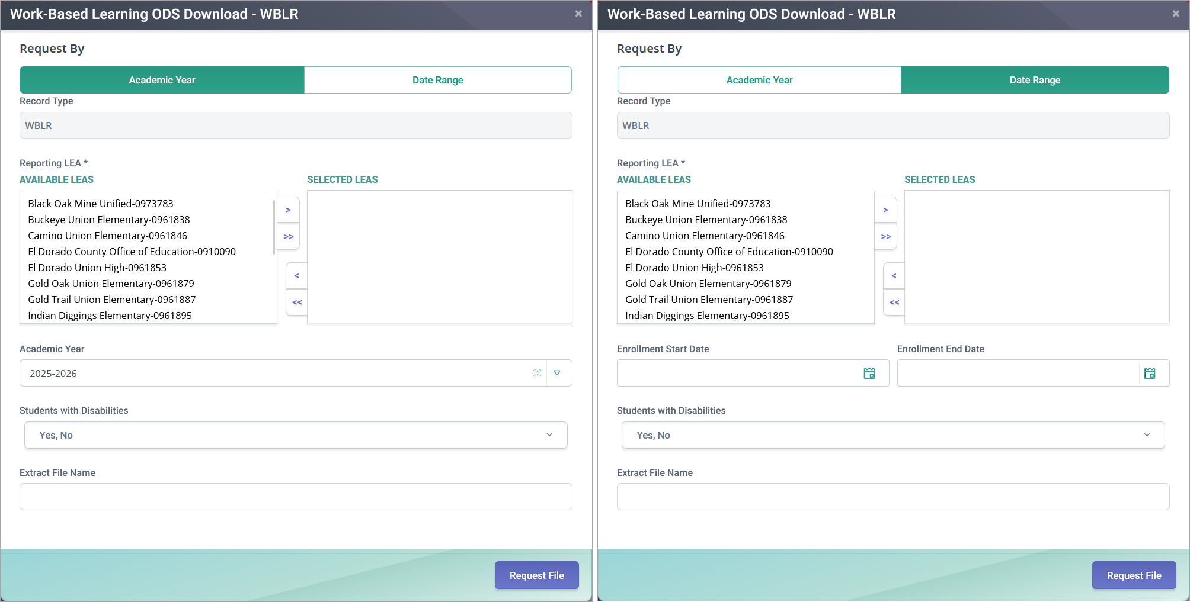The height and width of the screenshot is (602, 1190).
Task: Click the single left arrow to remove LEA
Action: pyautogui.click(x=894, y=275)
